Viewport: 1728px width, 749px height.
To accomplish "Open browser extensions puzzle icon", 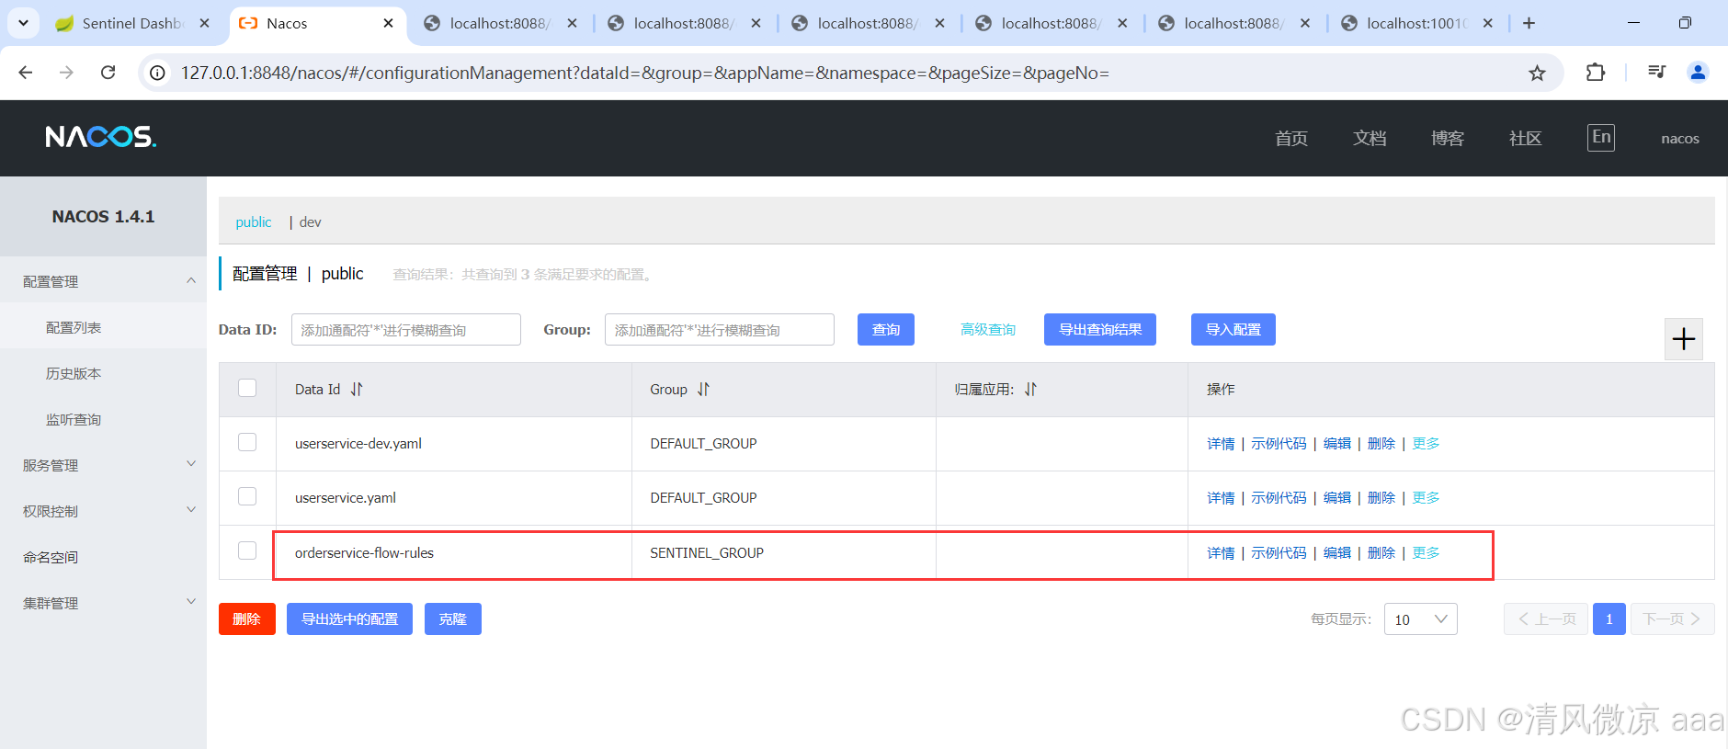I will pyautogui.click(x=1596, y=73).
